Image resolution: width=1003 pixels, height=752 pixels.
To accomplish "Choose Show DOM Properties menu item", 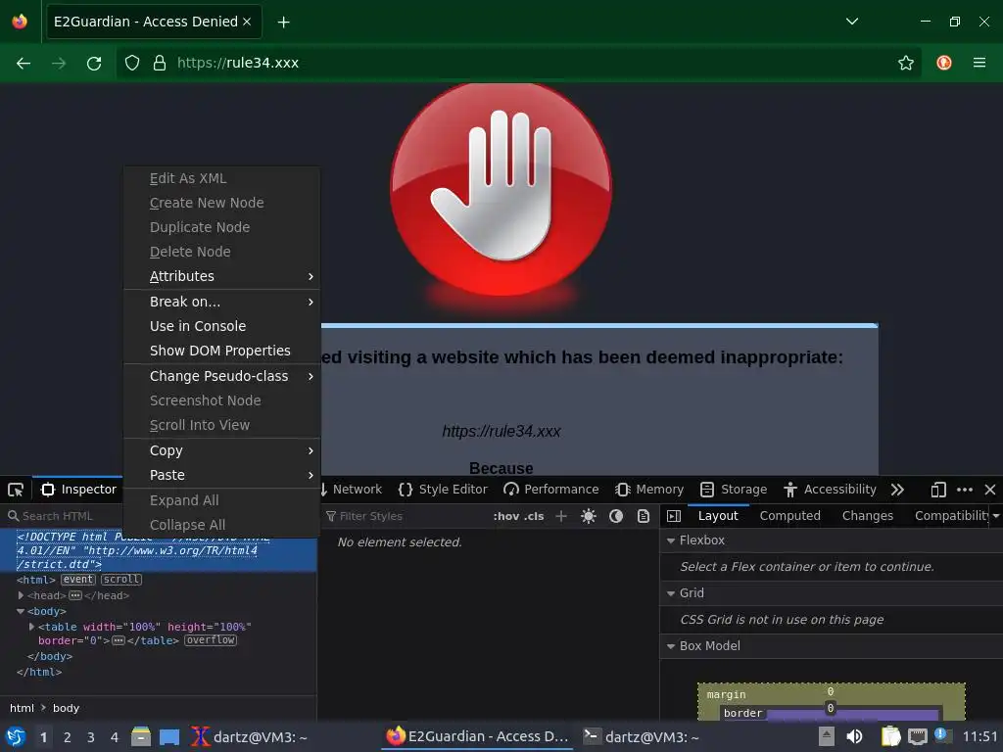I will pos(222,352).
